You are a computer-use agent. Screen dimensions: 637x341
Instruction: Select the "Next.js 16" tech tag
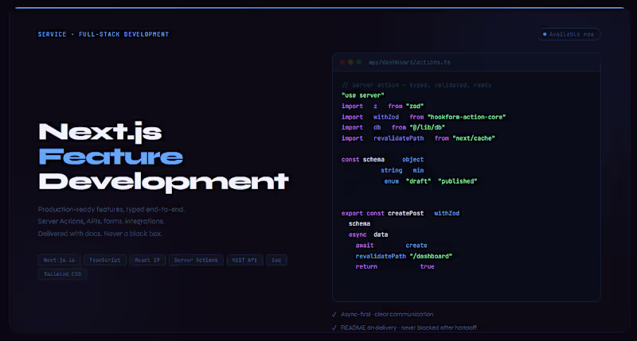pyautogui.click(x=59, y=260)
